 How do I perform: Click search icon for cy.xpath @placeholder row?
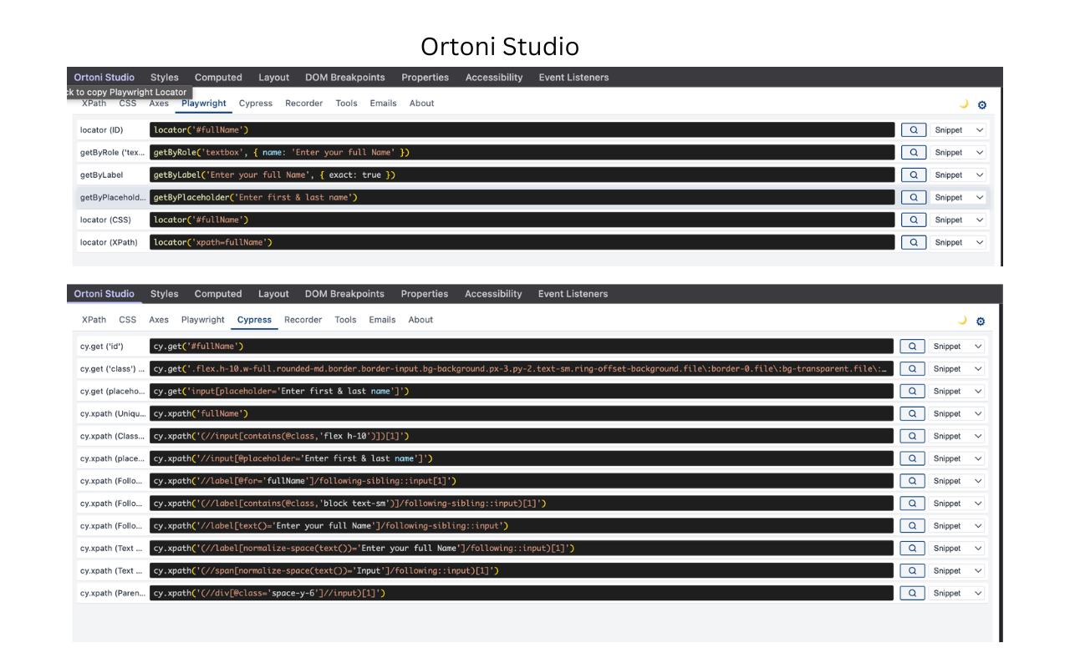pos(912,459)
